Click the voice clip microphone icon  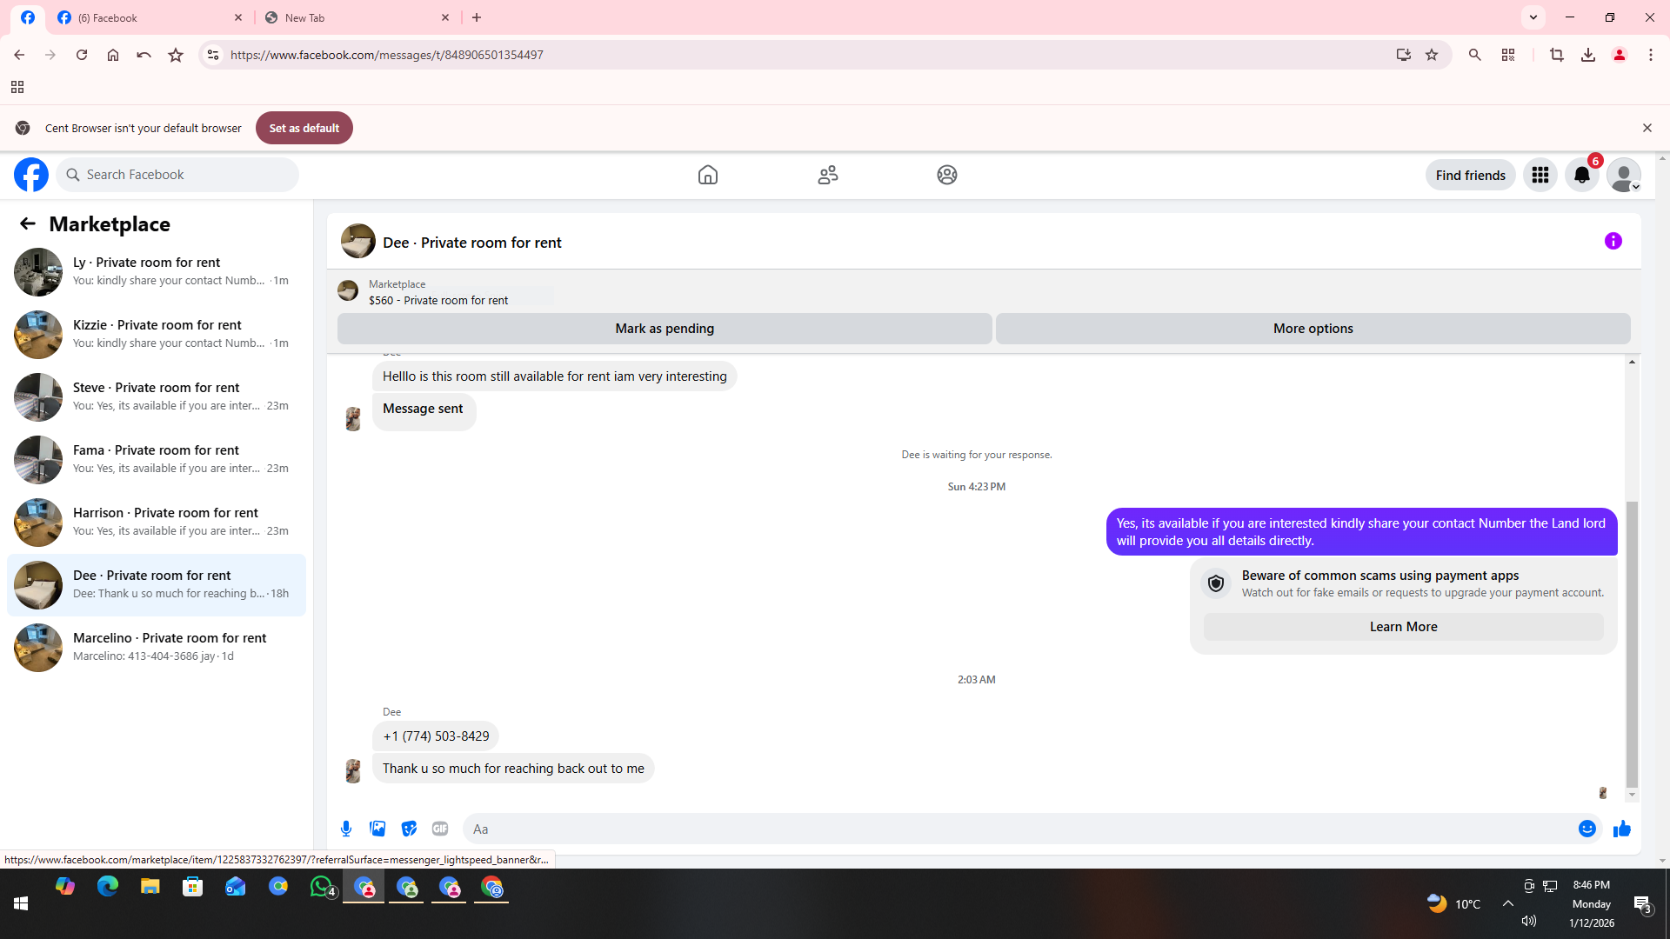[x=346, y=829]
